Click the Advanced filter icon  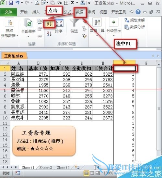click(x=84, y=36)
